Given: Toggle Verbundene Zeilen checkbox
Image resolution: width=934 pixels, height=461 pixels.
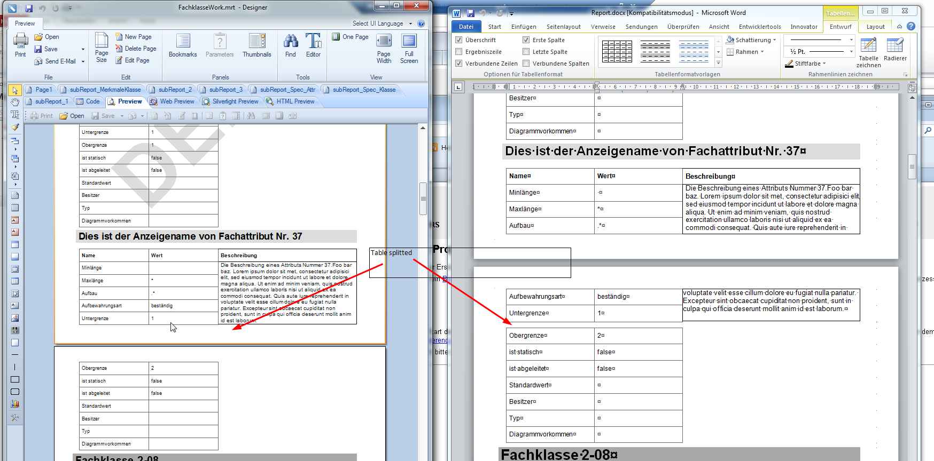Looking at the screenshot, I should click(x=458, y=63).
